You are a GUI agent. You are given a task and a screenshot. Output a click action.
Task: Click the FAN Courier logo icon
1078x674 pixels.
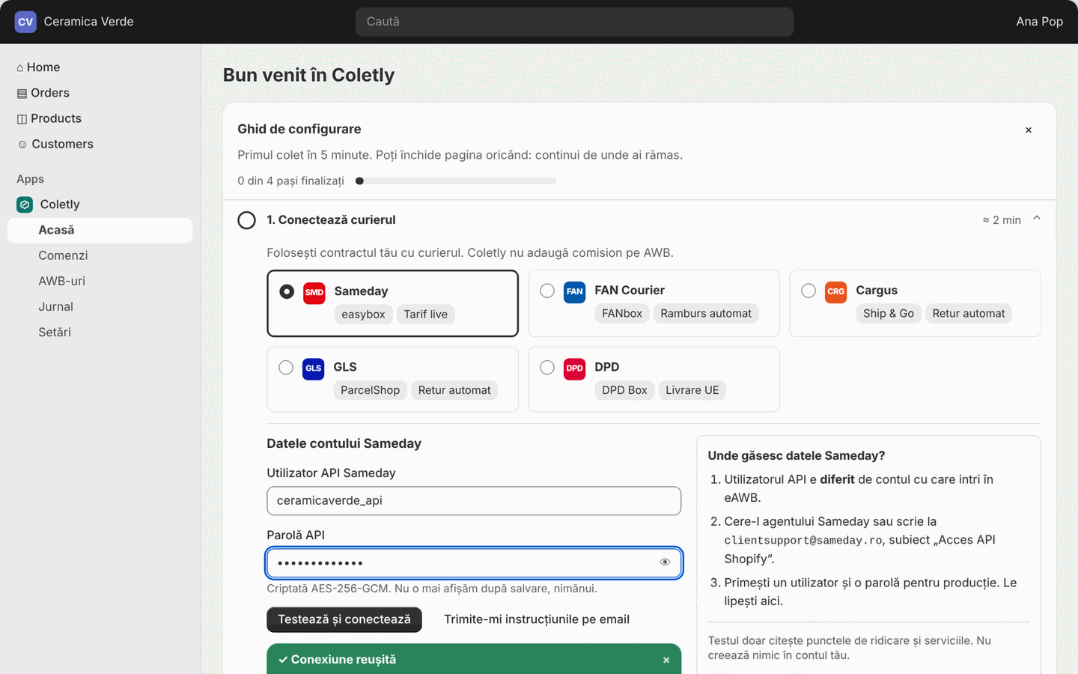574,291
